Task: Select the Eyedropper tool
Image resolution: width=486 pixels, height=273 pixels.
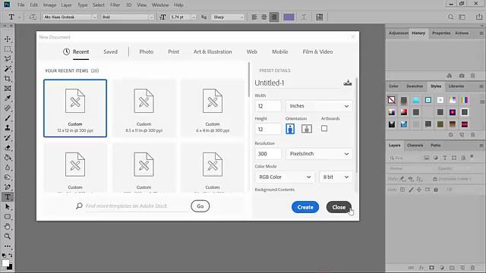Action: point(8,99)
